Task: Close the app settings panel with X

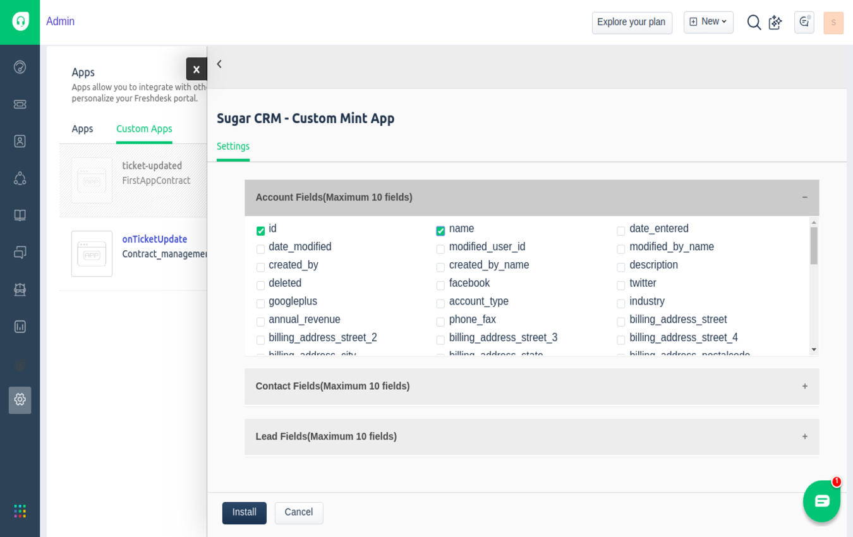Action: point(197,69)
